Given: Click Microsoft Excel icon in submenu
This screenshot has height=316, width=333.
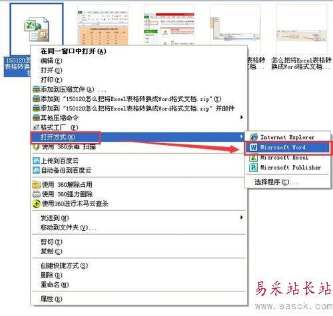Looking at the screenshot, I should [x=253, y=158].
